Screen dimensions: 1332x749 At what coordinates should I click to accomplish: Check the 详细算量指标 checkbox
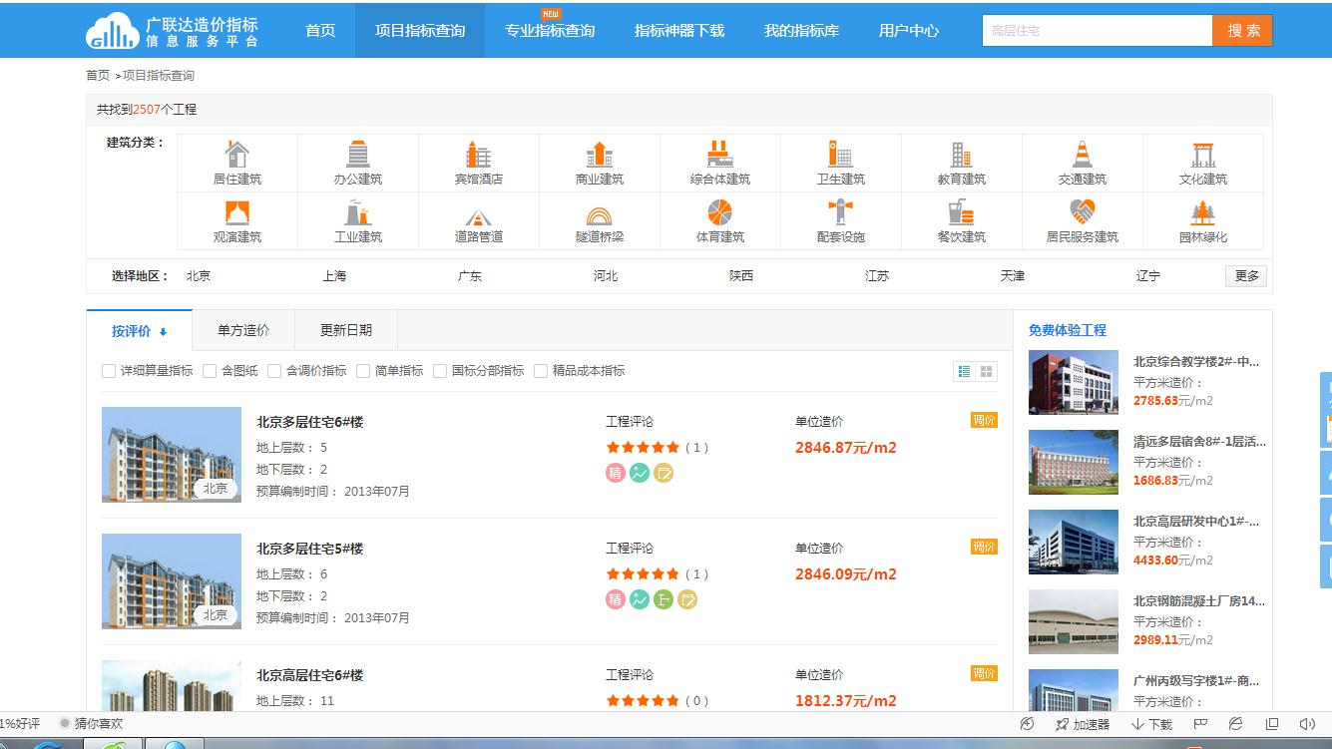click(x=109, y=371)
